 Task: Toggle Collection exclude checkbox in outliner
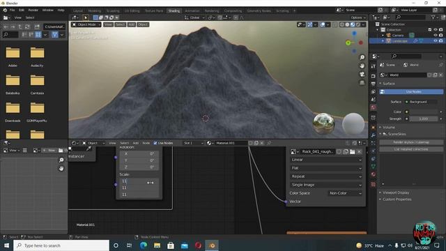[430, 29]
